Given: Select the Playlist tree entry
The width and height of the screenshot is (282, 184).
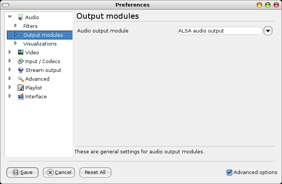Looking at the screenshot, I should (33, 88).
